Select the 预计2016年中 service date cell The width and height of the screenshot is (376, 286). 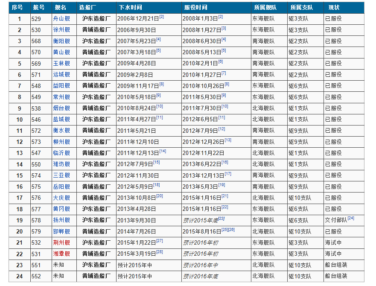[216, 265]
